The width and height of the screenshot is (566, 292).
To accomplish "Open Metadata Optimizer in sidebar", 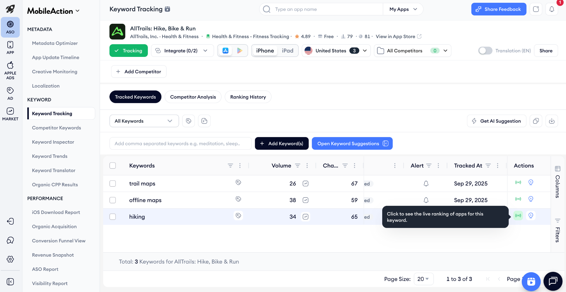I will (55, 43).
